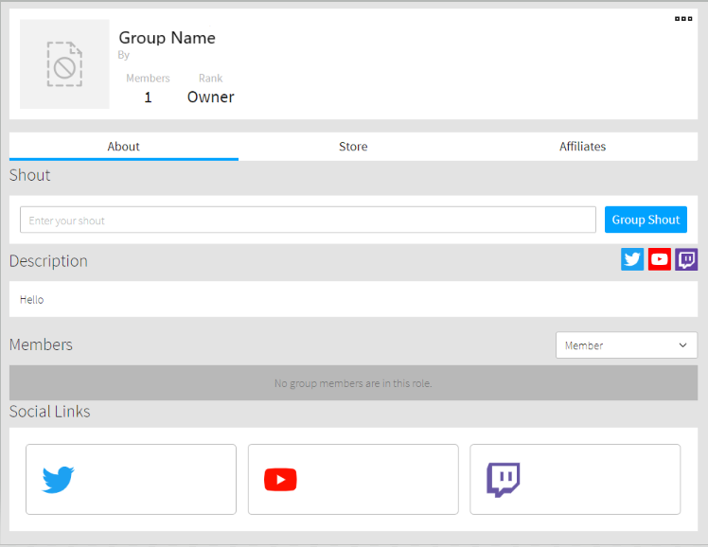The width and height of the screenshot is (708, 547).
Task: Open the three-dot options menu
Action: click(x=683, y=19)
